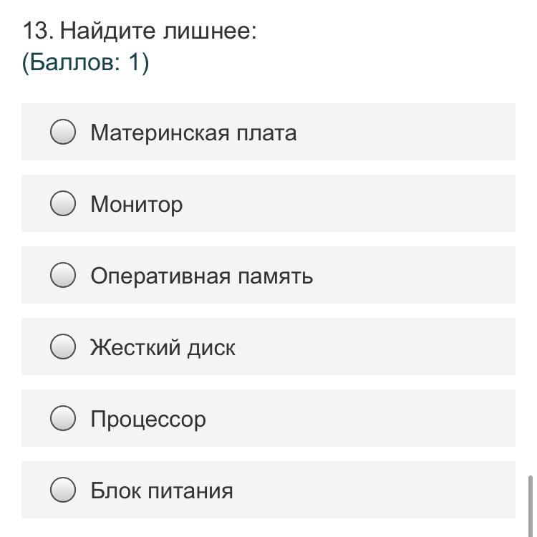Click the Оперативная память option text
This screenshot has width=537, height=537.
201,276
